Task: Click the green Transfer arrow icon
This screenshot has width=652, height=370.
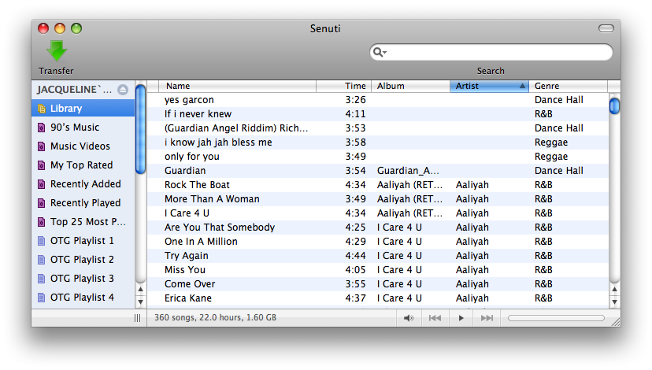Action: point(57,50)
